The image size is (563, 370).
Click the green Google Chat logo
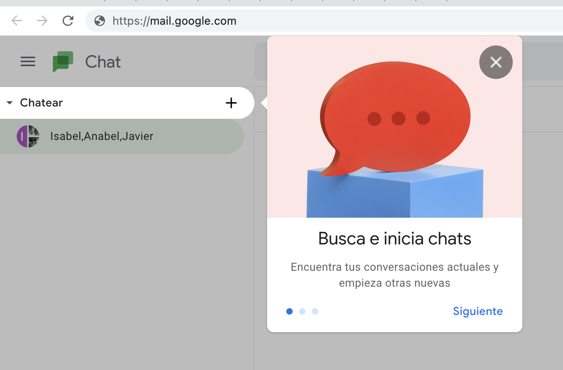(63, 62)
